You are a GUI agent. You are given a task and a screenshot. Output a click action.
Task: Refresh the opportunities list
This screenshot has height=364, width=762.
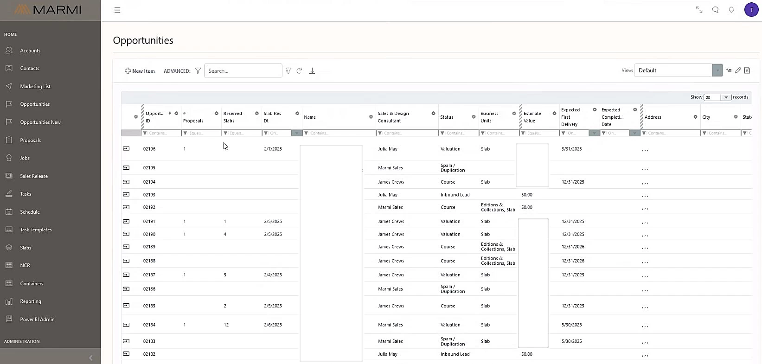299,71
